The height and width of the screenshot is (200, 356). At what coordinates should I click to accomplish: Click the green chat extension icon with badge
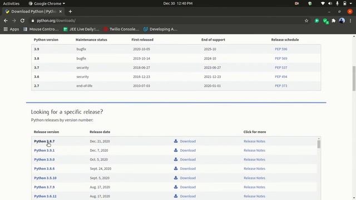(x=325, y=21)
